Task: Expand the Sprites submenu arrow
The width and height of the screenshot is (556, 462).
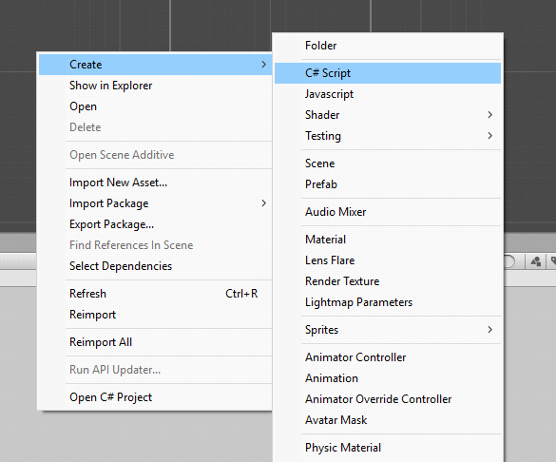Action: tap(490, 330)
